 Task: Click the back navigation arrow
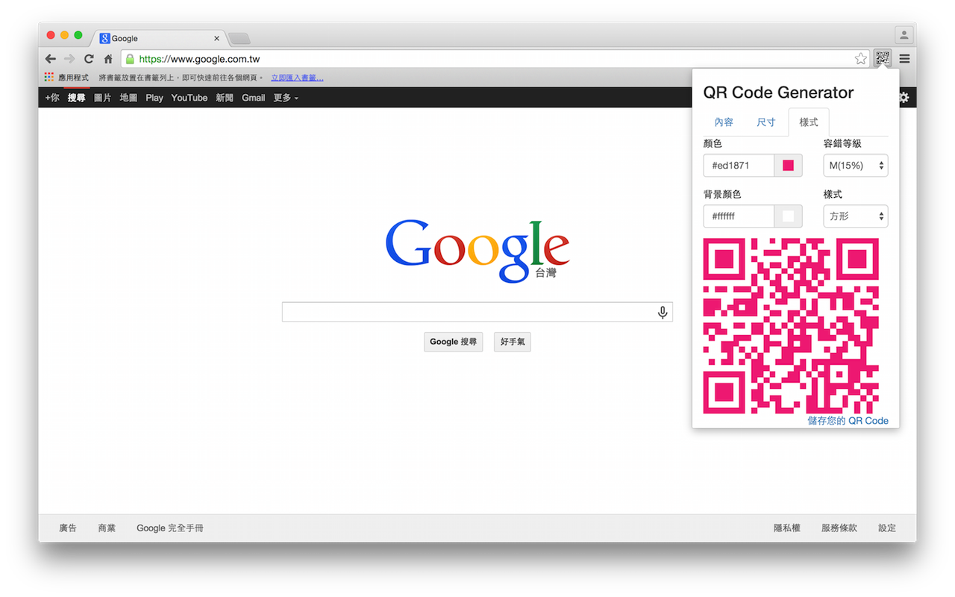(50, 58)
